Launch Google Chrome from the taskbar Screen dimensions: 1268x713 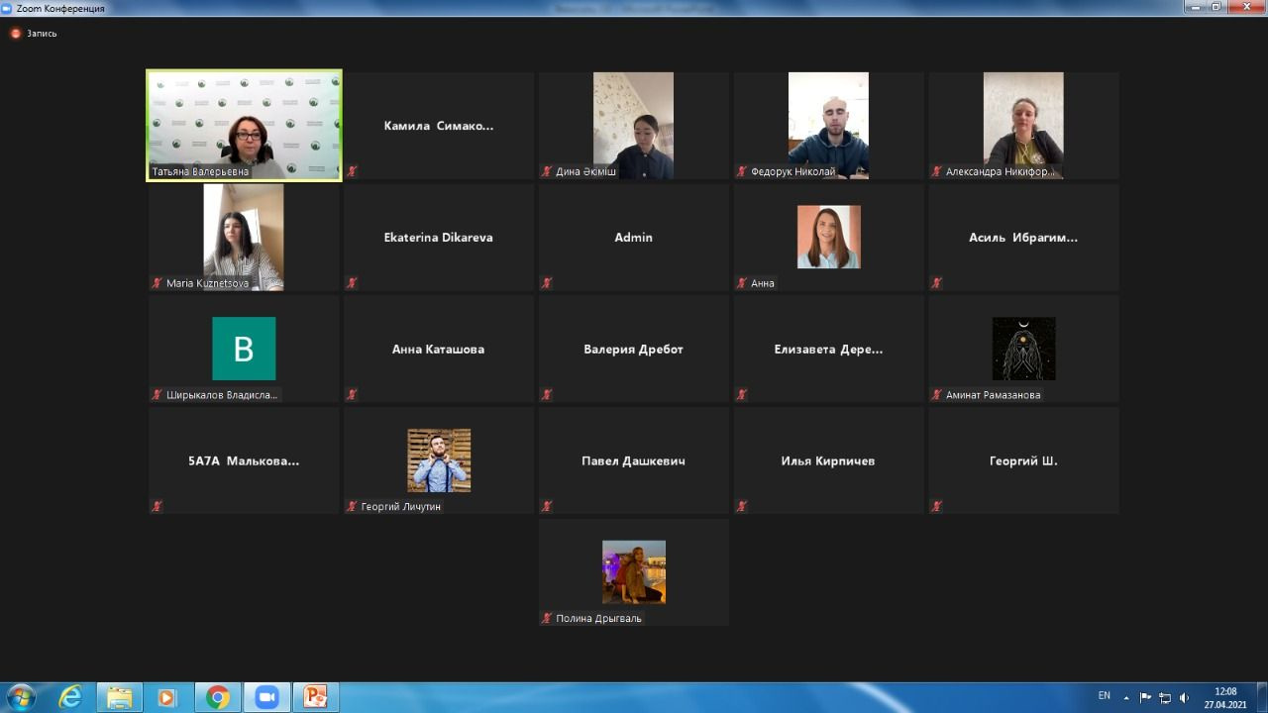[218, 697]
